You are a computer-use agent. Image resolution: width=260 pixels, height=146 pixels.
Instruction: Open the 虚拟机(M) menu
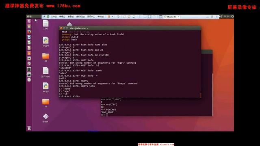(80, 17)
